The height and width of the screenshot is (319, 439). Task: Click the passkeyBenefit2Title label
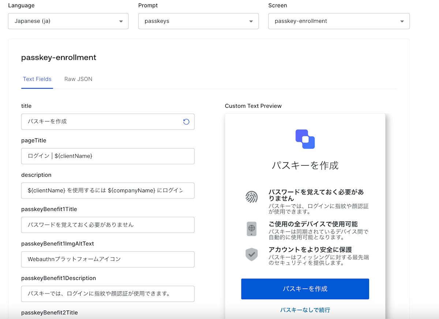[49, 312]
